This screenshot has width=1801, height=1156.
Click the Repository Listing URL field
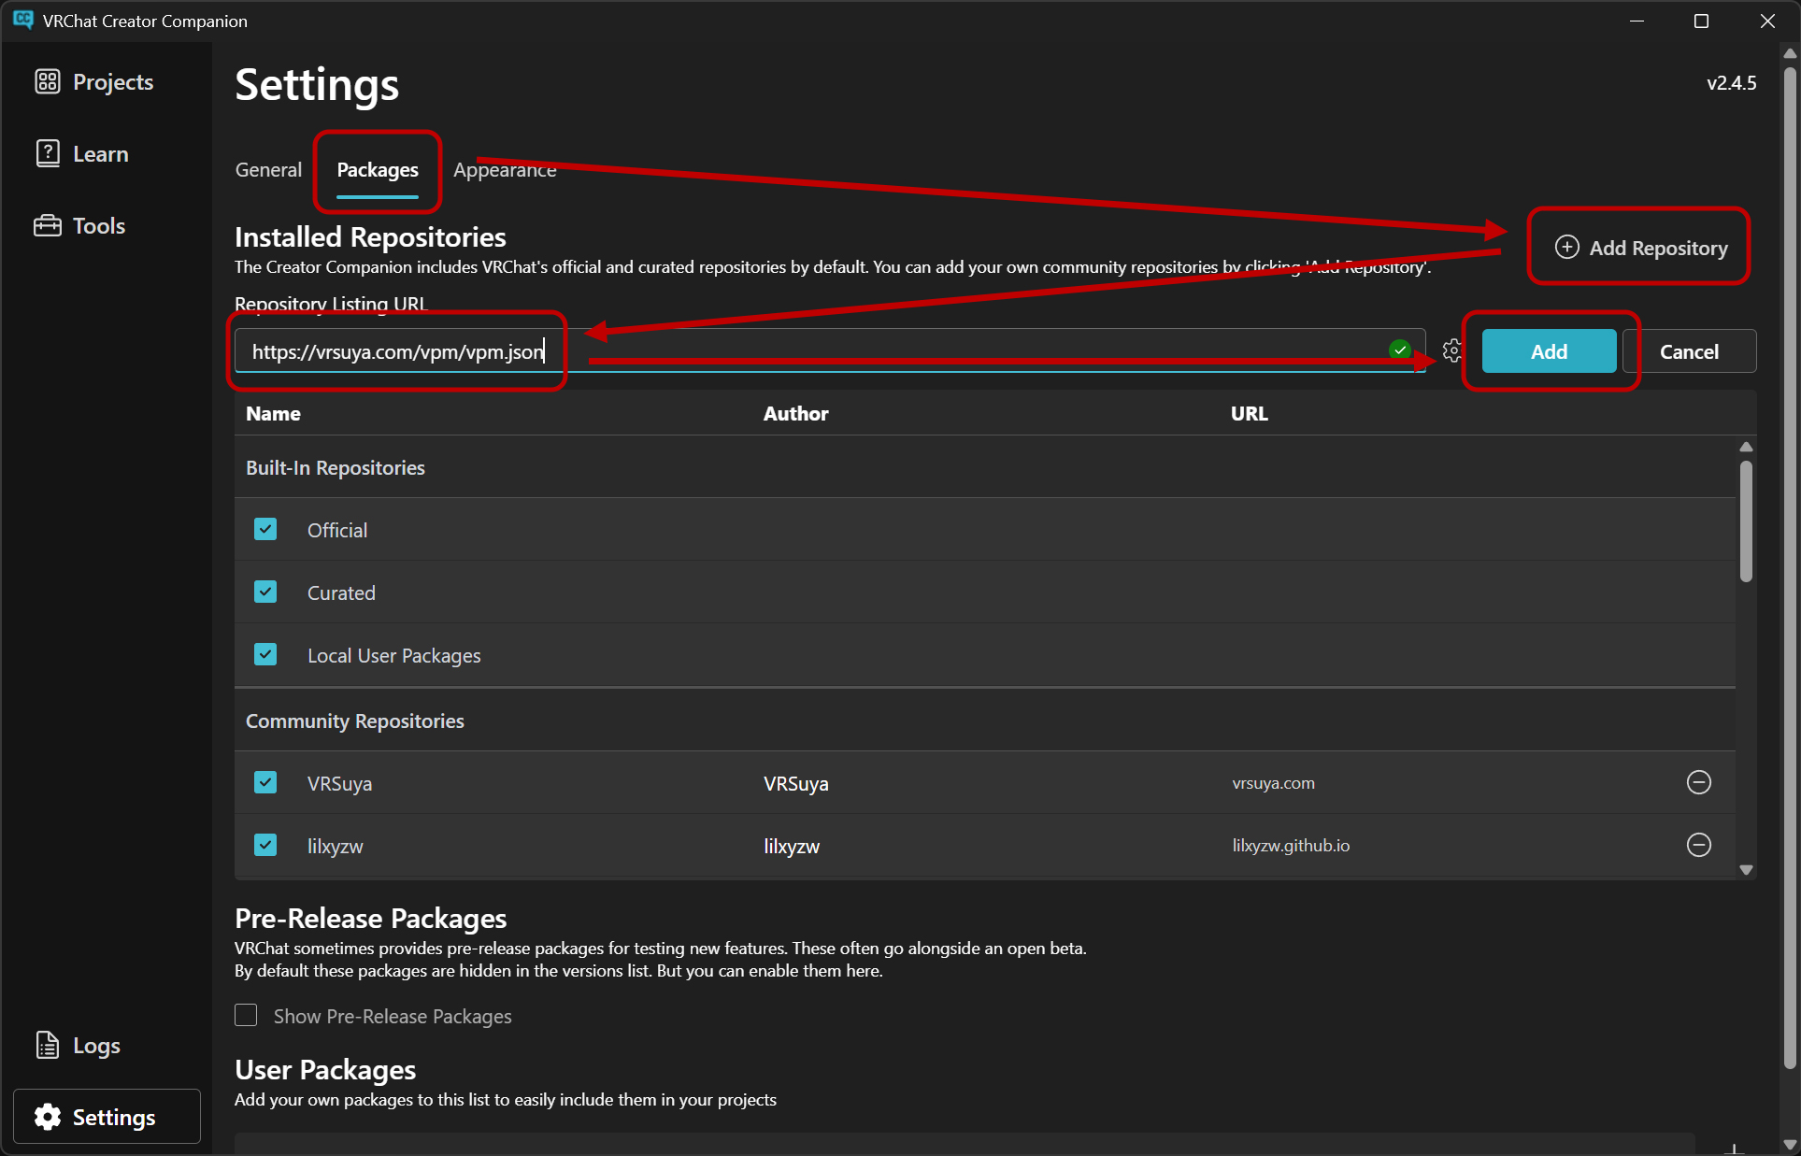(x=830, y=351)
